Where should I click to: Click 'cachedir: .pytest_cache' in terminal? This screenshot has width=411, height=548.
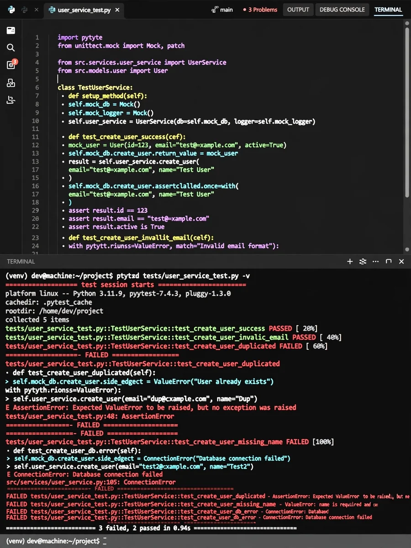coord(49,302)
